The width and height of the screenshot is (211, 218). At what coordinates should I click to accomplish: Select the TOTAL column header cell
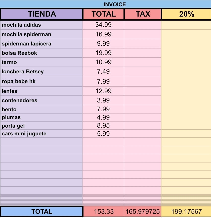(x=103, y=14)
